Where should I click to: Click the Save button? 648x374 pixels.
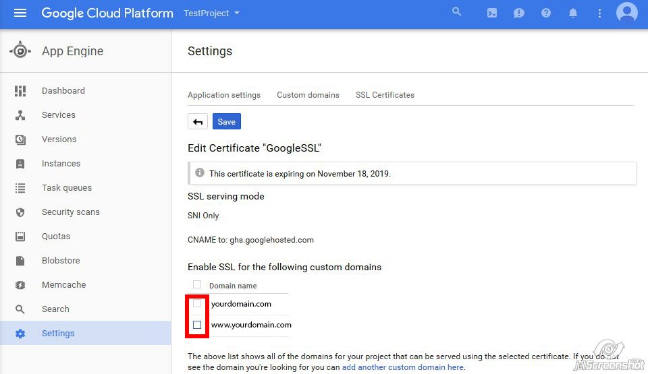coord(227,121)
